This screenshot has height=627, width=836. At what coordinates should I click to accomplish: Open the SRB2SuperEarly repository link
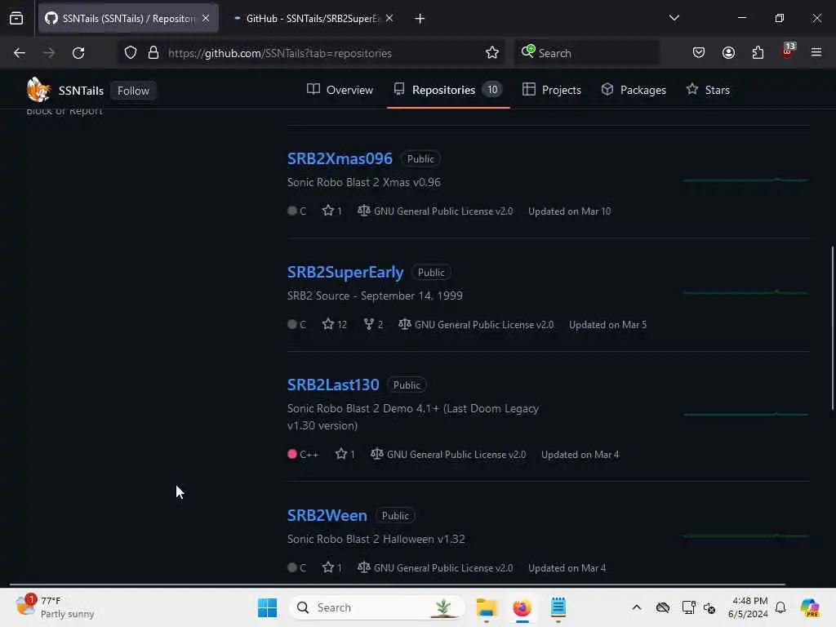[345, 272]
